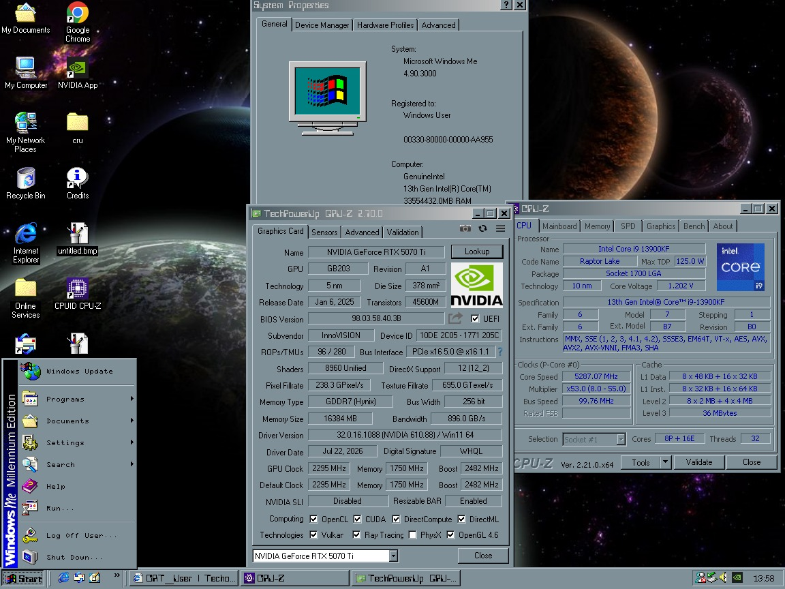Toggle CUDA checkbox
This screenshot has height=589, width=785.
tap(357, 519)
